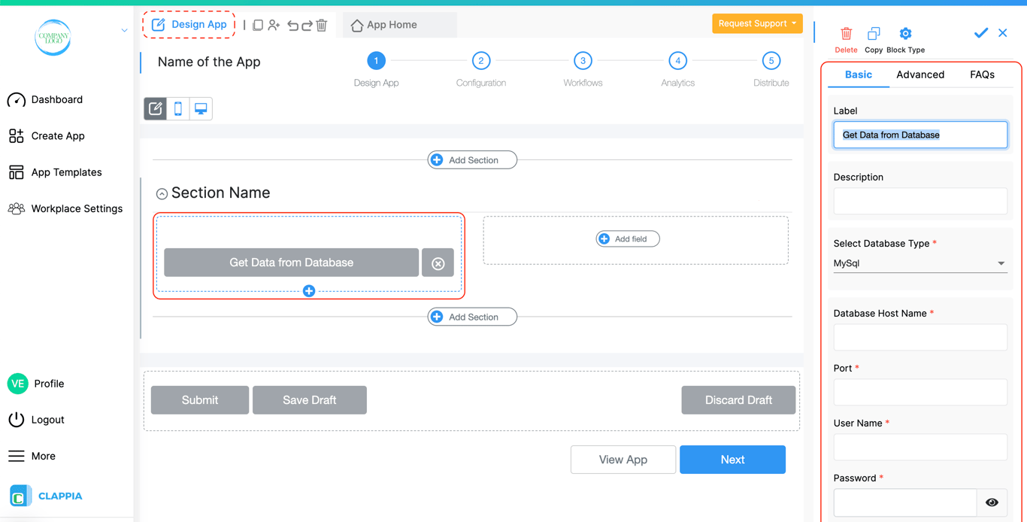Click the blue Next button

click(732, 460)
